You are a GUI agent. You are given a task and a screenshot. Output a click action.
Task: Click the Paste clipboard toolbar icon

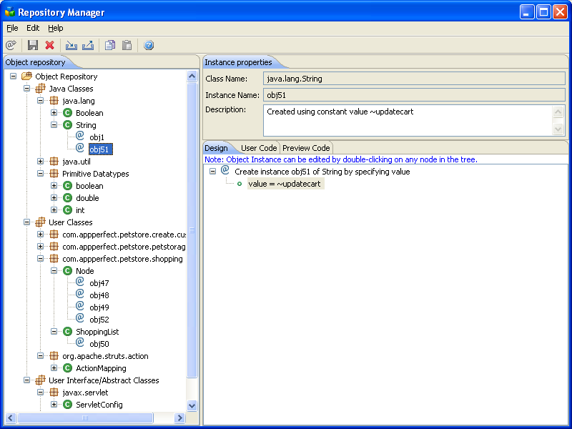pyautogui.click(x=127, y=45)
